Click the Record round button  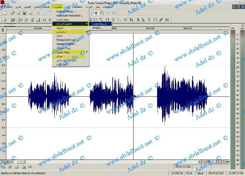(5, 20)
